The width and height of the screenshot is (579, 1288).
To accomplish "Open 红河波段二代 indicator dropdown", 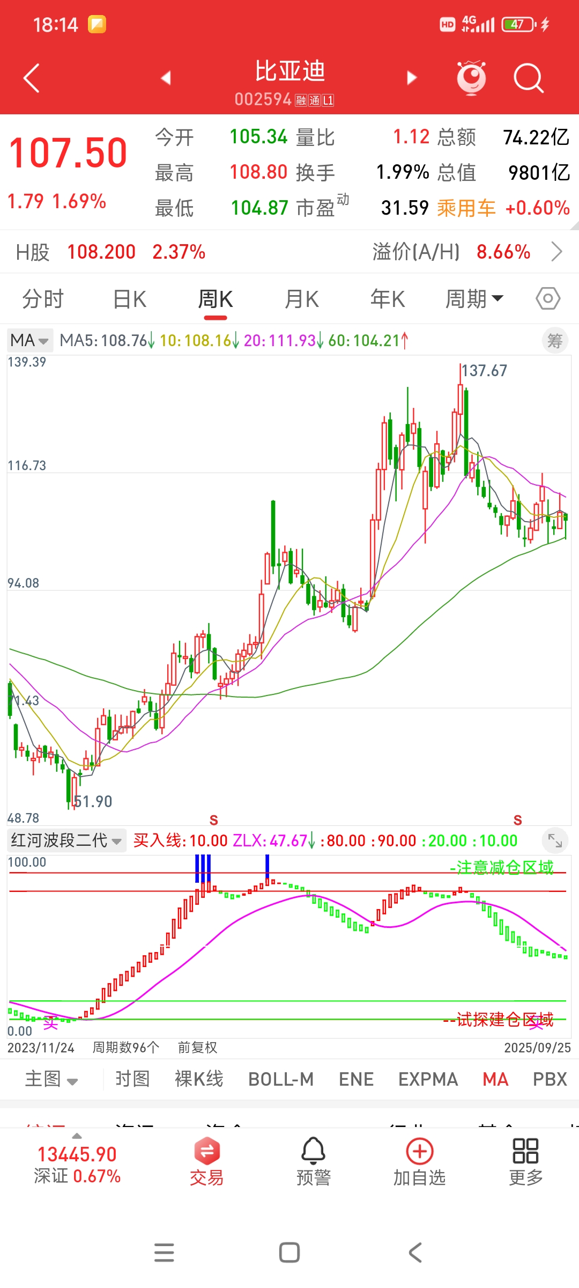I will [x=66, y=840].
